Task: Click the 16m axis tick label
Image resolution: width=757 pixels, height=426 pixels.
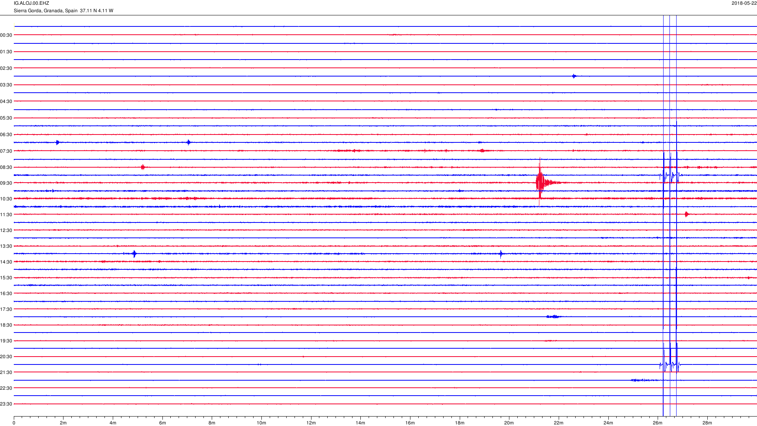Action: tap(410, 423)
